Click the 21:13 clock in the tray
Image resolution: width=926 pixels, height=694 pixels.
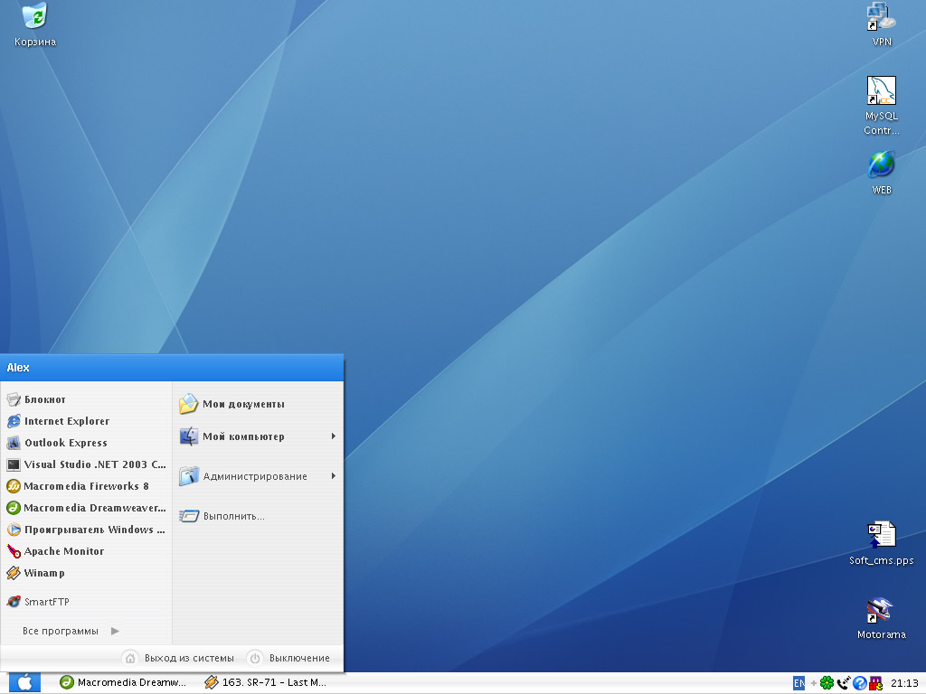click(x=904, y=683)
